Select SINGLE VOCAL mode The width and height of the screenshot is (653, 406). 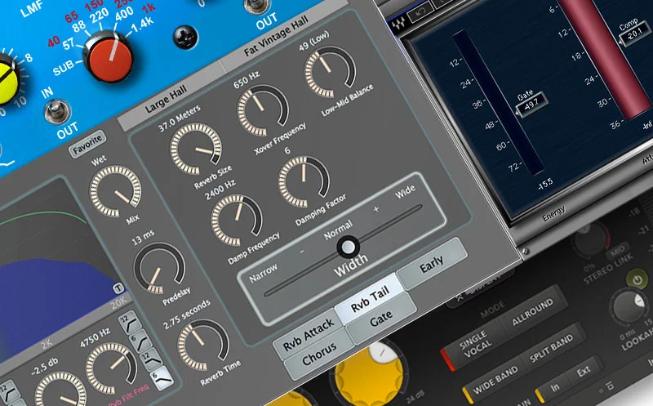point(475,344)
